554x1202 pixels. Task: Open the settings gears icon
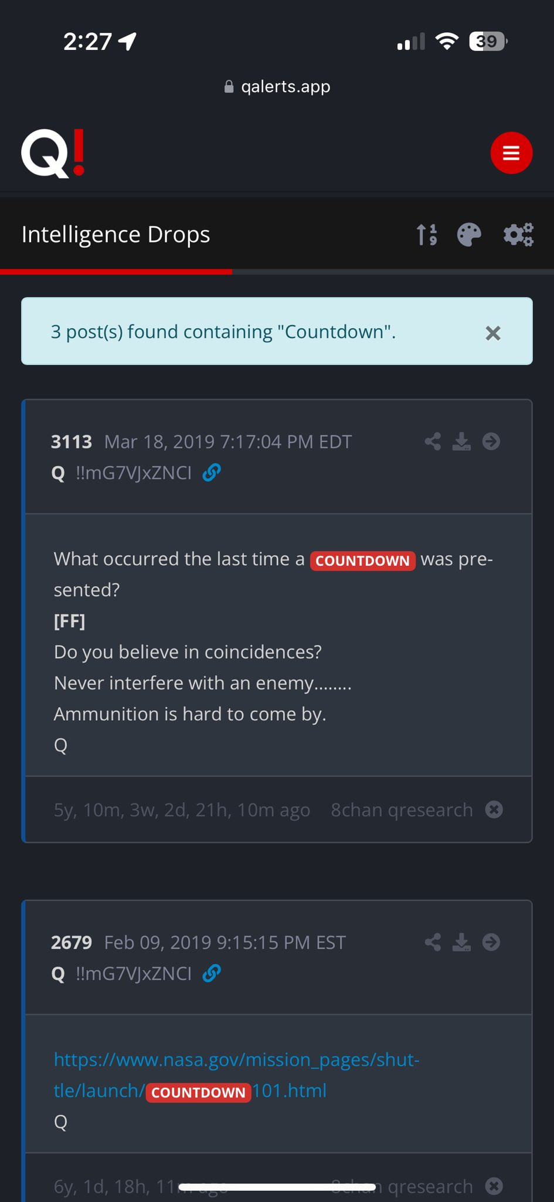[518, 235]
